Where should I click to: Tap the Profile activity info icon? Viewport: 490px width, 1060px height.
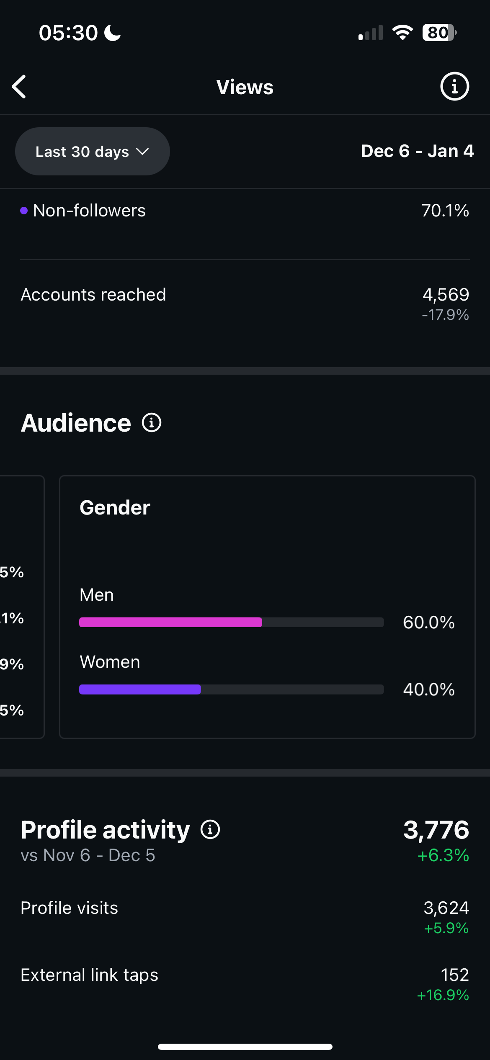210,830
